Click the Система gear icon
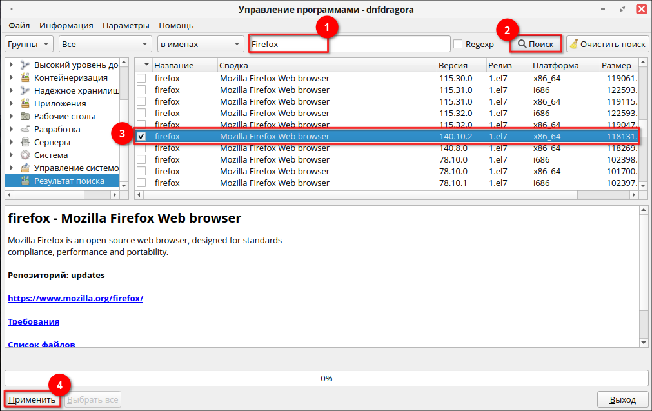The image size is (652, 411). [25, 155]
